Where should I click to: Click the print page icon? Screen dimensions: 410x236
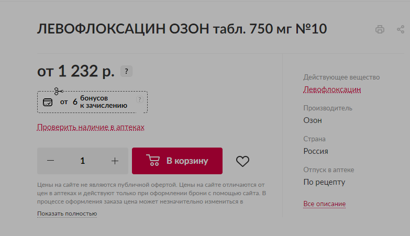pyautogui.click(x=380, y=30)
